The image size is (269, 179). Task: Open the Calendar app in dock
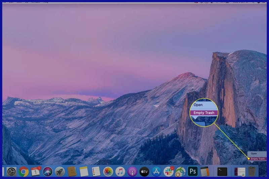coord(36,172)
